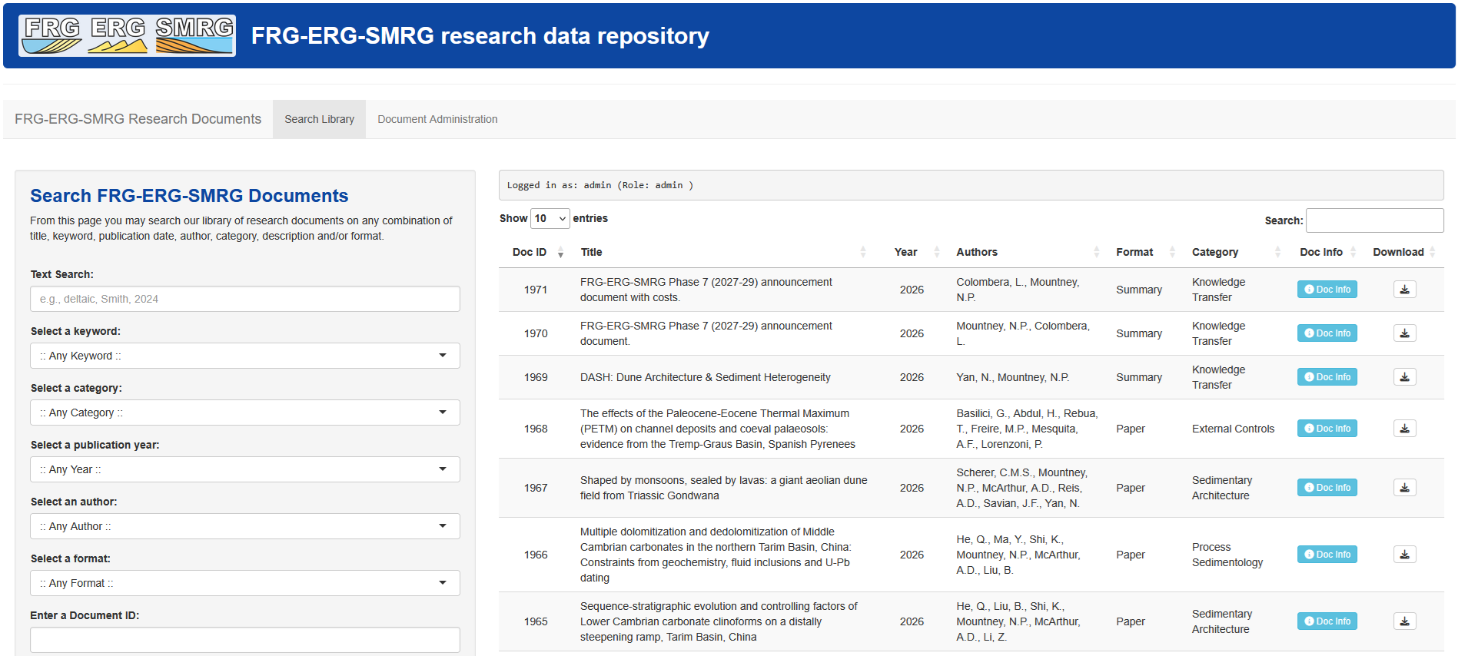Select 'Search FRG-ERG-SMRG Documents' heading
The image size is (1458, 656).
[x=189, y=196]
